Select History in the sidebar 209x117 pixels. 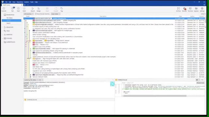(x=11, y=20)
